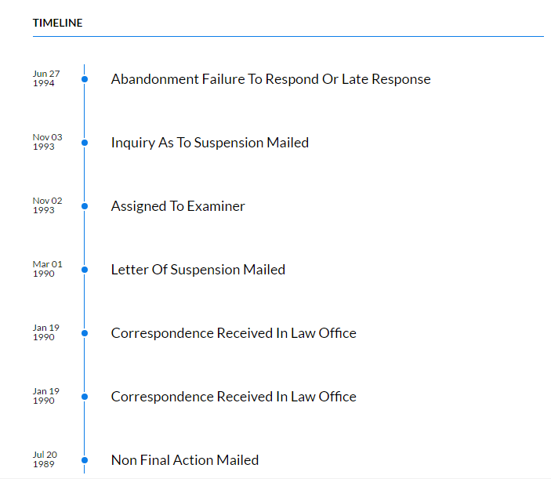
Task: Click the Nov 02 1993 date label
Action: [x=48, y=205]
